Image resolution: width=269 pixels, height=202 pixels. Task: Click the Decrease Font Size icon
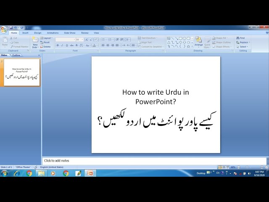(91, 40)
